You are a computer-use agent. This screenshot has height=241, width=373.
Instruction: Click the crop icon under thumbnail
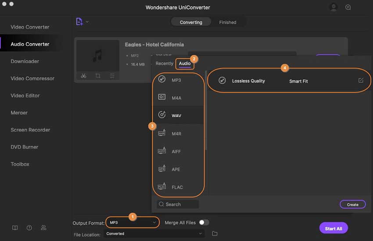tap(98, 76)
